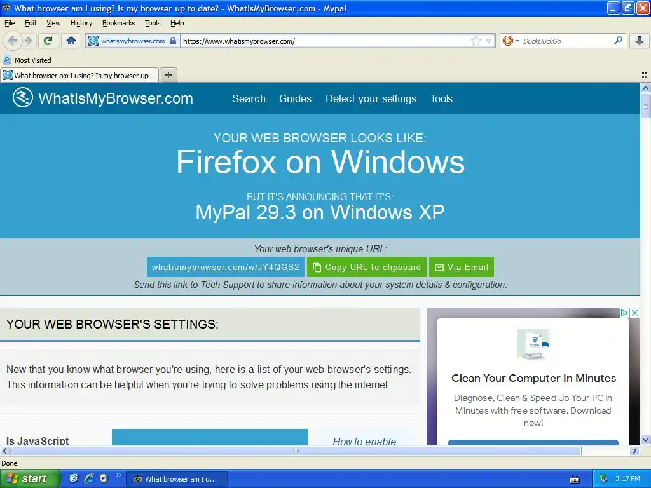Viewport: 651px width, 488px height.
Task: Open the URL history dropdown arrow
Action: coord(489,41)
